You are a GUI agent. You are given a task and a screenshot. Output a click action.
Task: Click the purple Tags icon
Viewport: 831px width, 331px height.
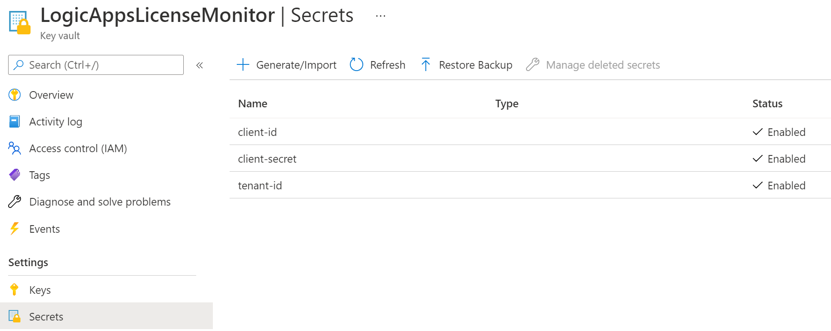[15, 175]
